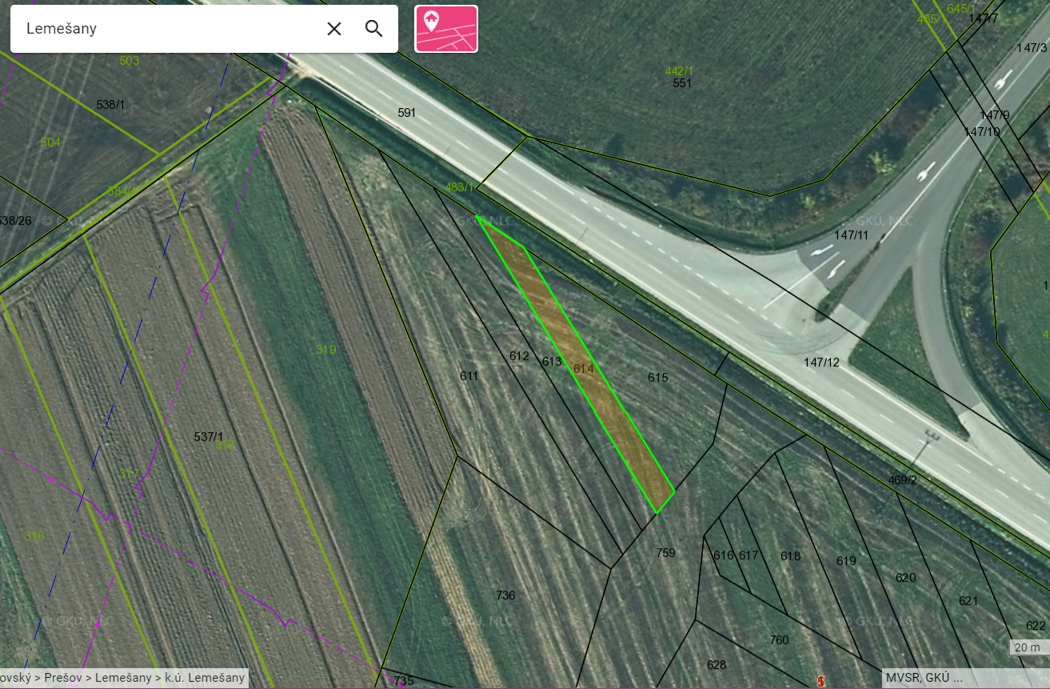Click parcel 759 below the highlighted plot
Image resolution: width=1050 pixels, height=689 pixels.
[x=665, y=552]
